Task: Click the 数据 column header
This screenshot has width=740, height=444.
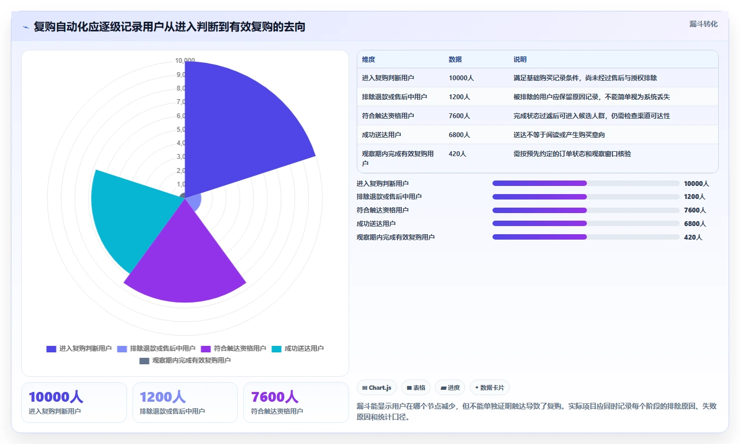Action: coord(456,60)
